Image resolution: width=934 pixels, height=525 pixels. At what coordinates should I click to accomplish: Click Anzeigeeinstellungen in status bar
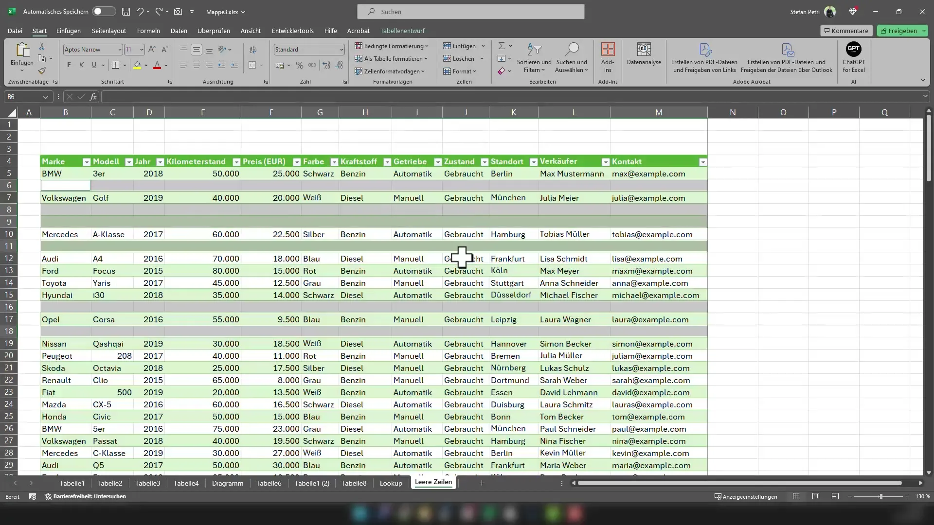(746, 496)
